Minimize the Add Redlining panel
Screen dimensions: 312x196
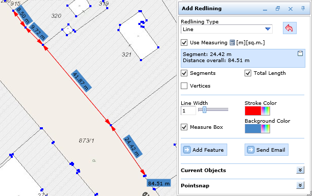pyautogui.click(x=265, y=9)
